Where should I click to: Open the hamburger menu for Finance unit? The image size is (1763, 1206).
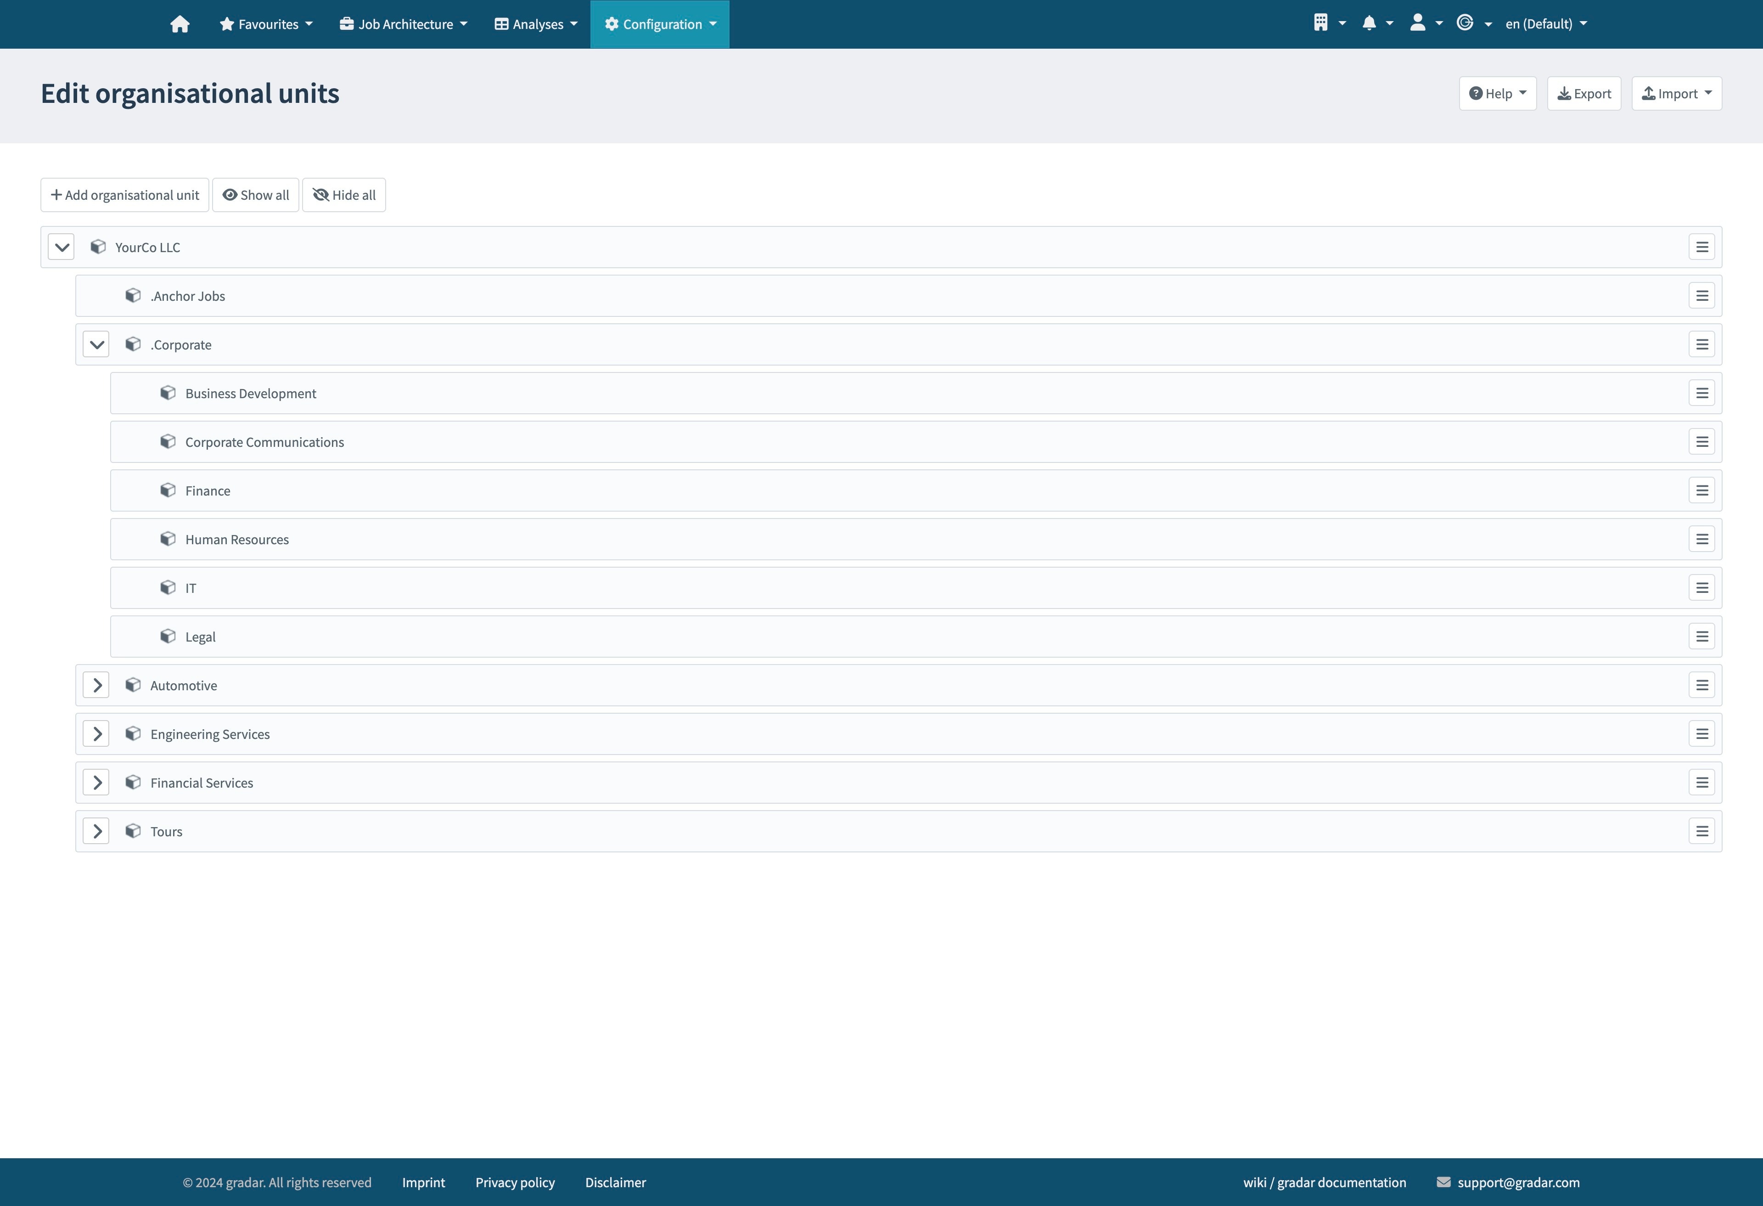[x=1702, y=490]
